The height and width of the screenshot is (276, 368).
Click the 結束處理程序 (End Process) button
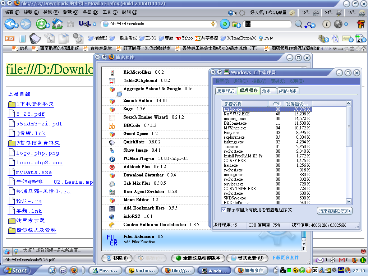tap(334, 211)
